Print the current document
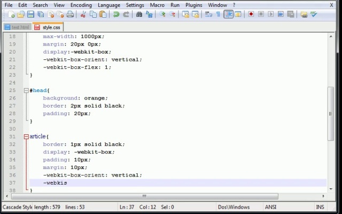Viewport: 342px width, 214px height. coord(70,14)
